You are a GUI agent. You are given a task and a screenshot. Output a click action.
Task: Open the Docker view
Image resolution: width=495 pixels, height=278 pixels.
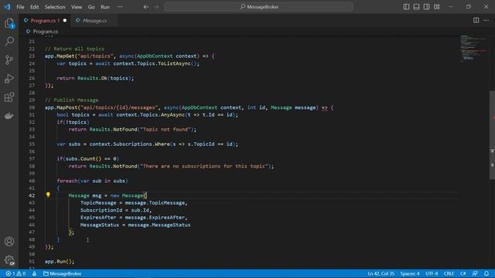[9, 116]
